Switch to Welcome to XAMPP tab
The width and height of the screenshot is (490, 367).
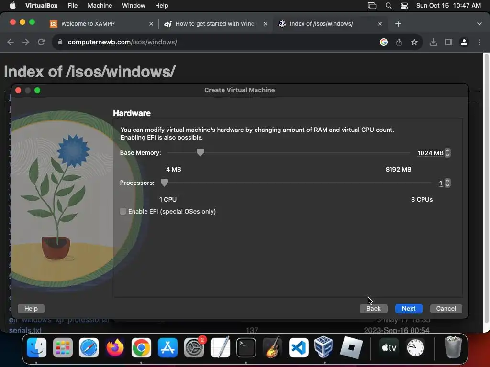(x=101, y=24)
